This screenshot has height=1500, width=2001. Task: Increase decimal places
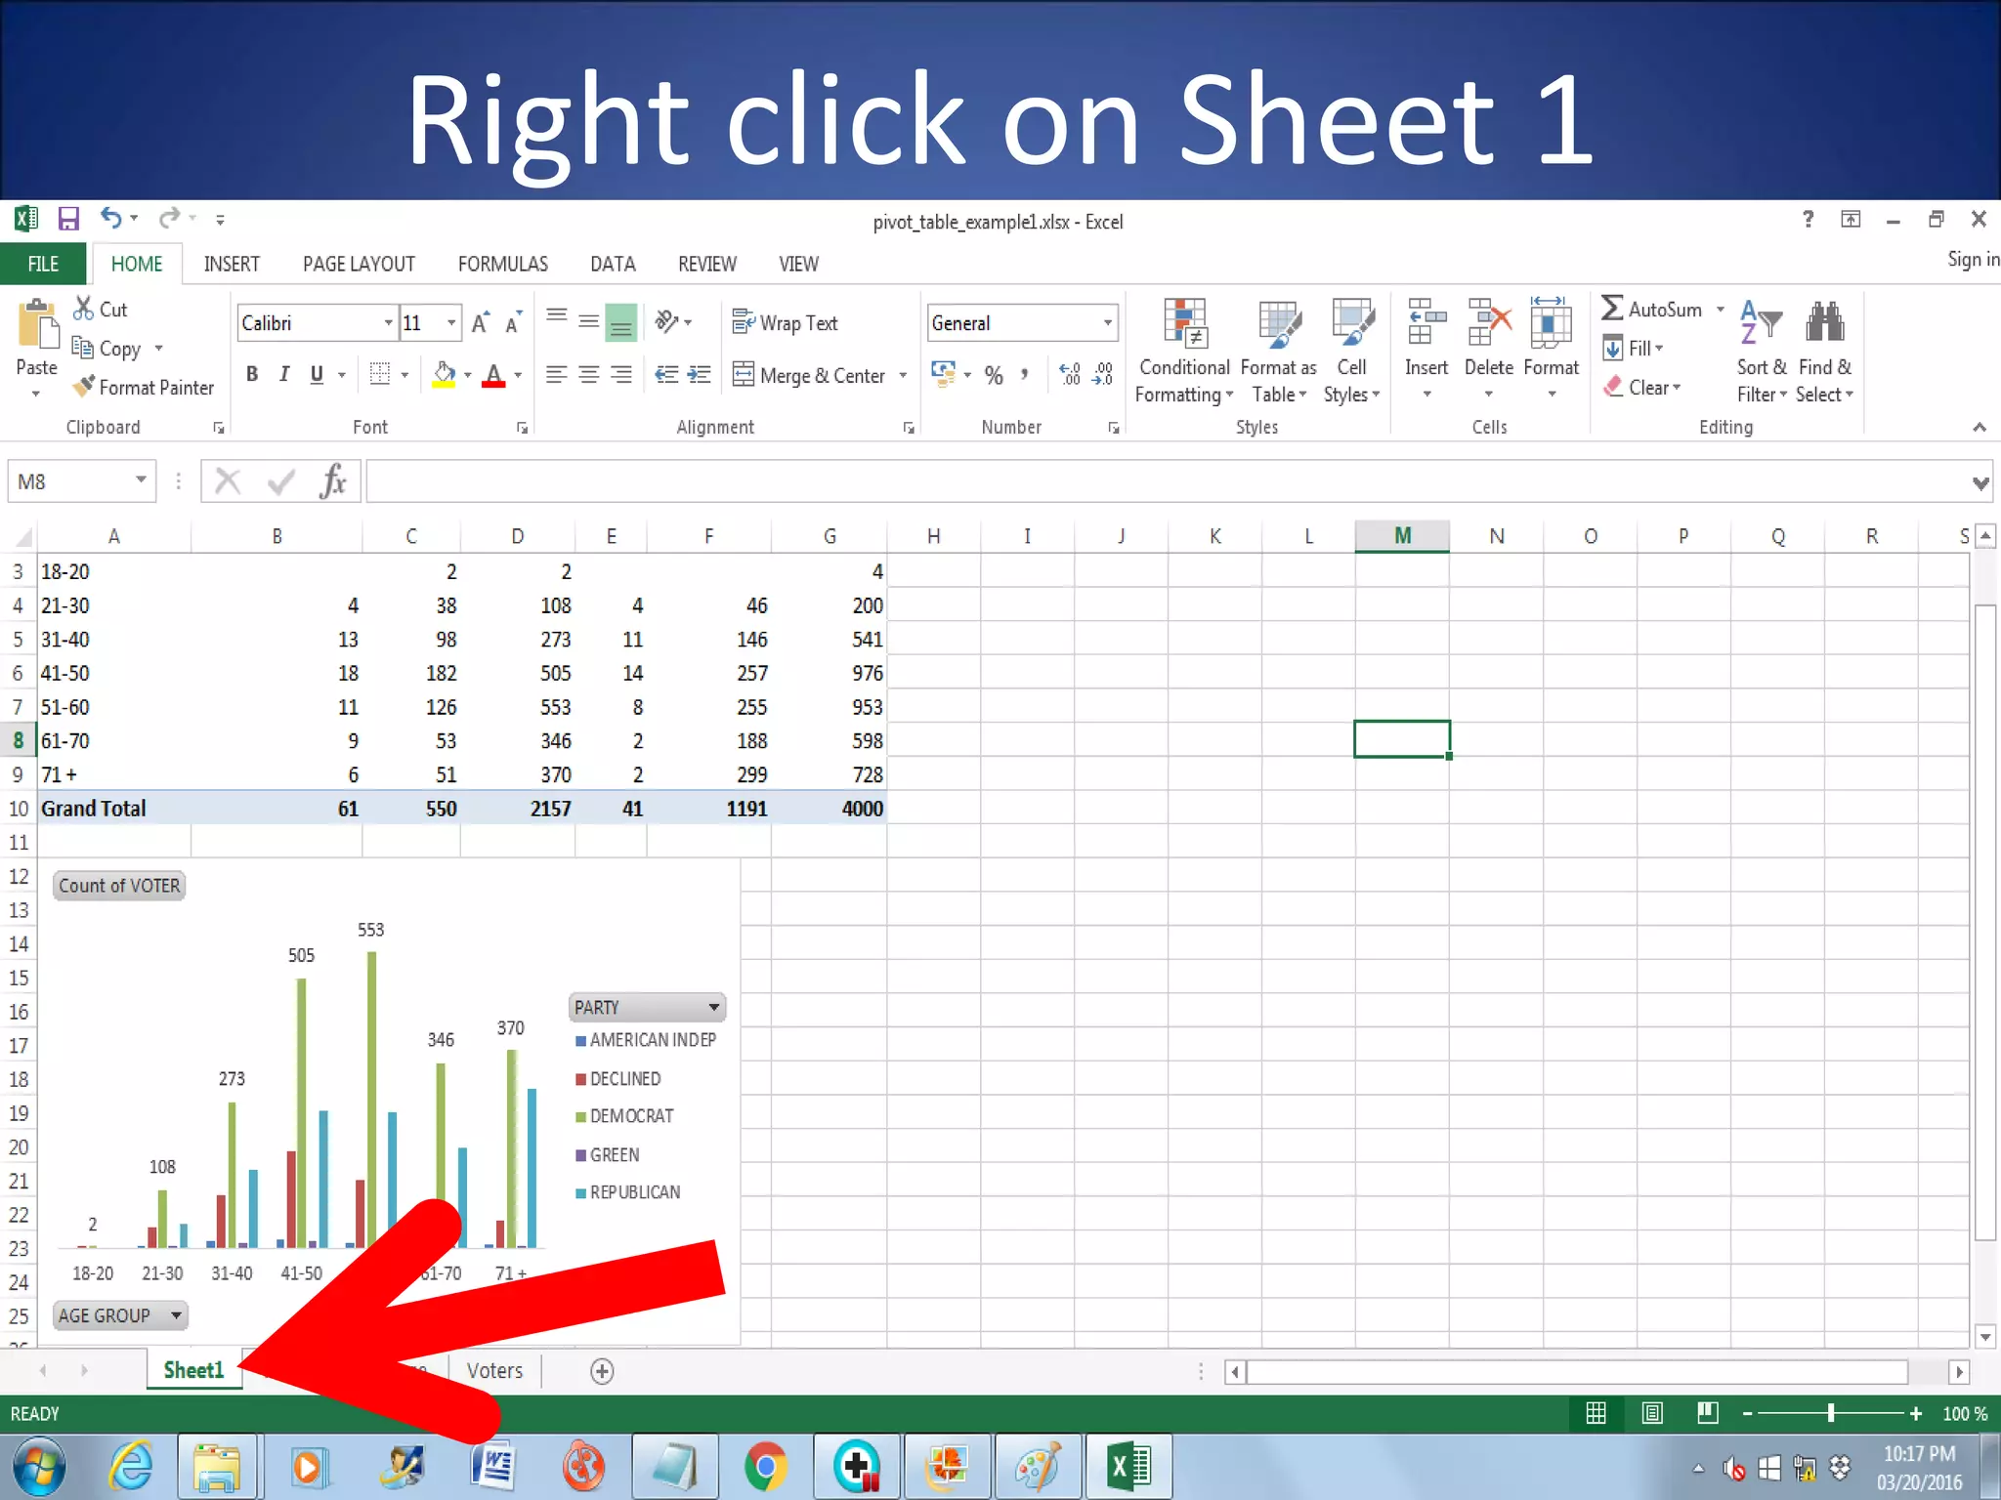click(1071, 375)
